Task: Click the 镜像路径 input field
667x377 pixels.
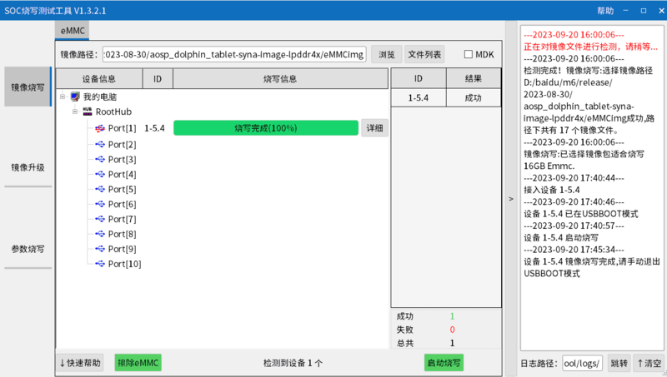Action: coord(233,54)
